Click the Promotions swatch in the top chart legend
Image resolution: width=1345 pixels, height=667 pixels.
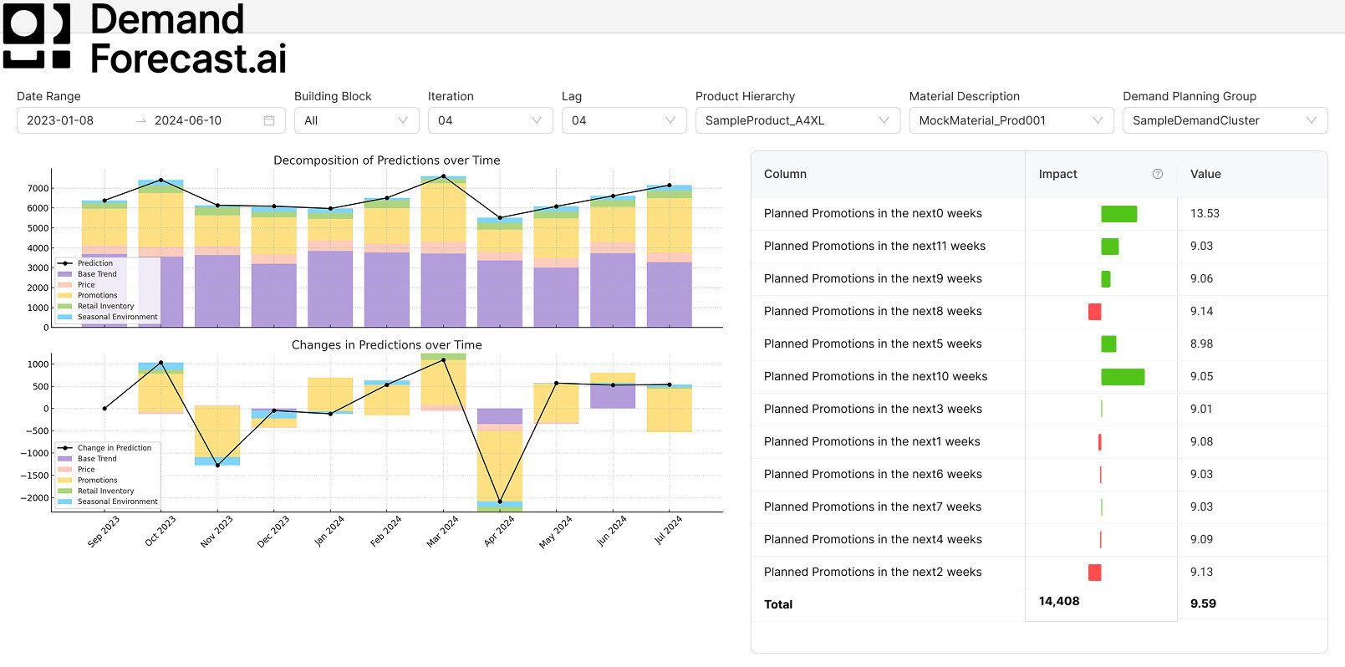click(x=65, y=296)
